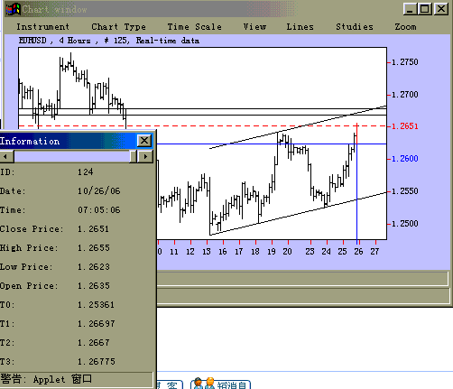Click the T1 value 1.26697
Image resolution: width=453 pixels, height=389 pixels.
[x=96, y=324]
